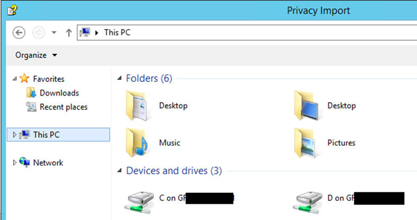Collapse the Favorites tree node arrow

point(14,79)
